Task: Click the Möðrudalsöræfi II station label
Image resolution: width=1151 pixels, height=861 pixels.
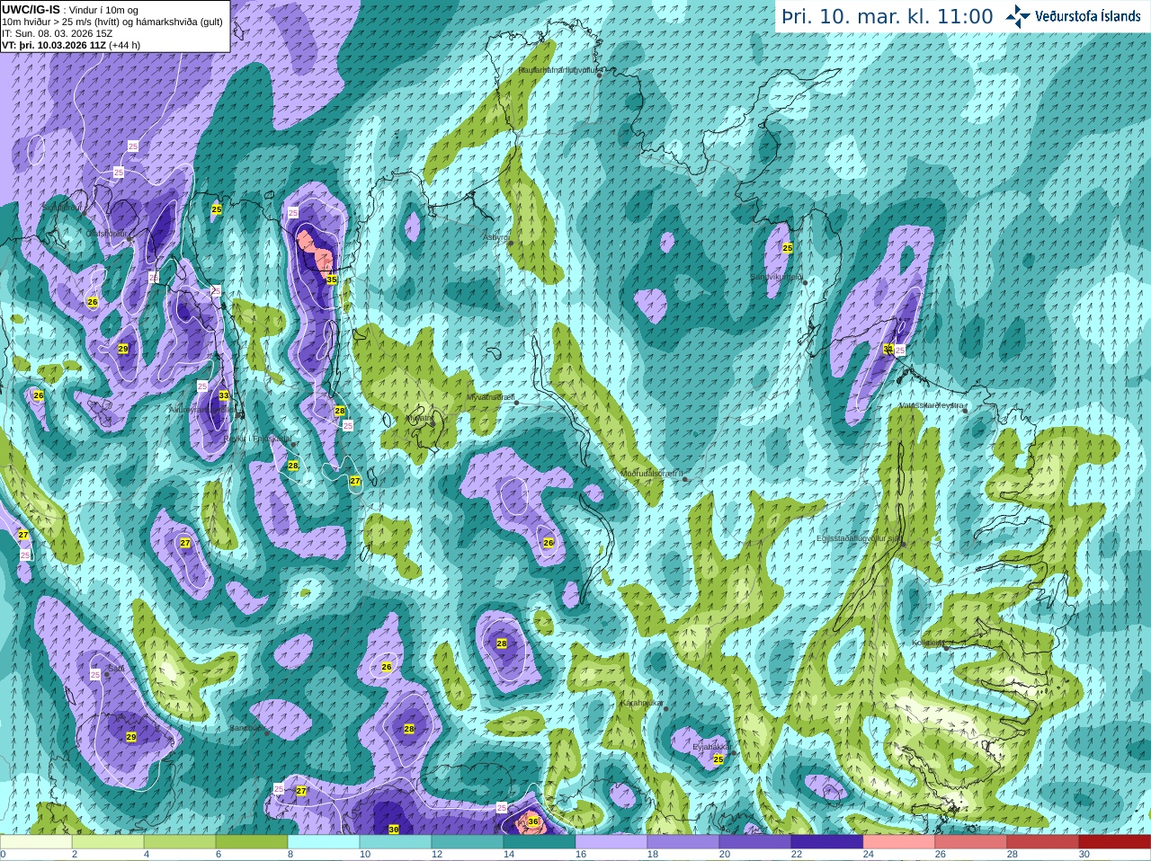Action: [x=653, y=474]
